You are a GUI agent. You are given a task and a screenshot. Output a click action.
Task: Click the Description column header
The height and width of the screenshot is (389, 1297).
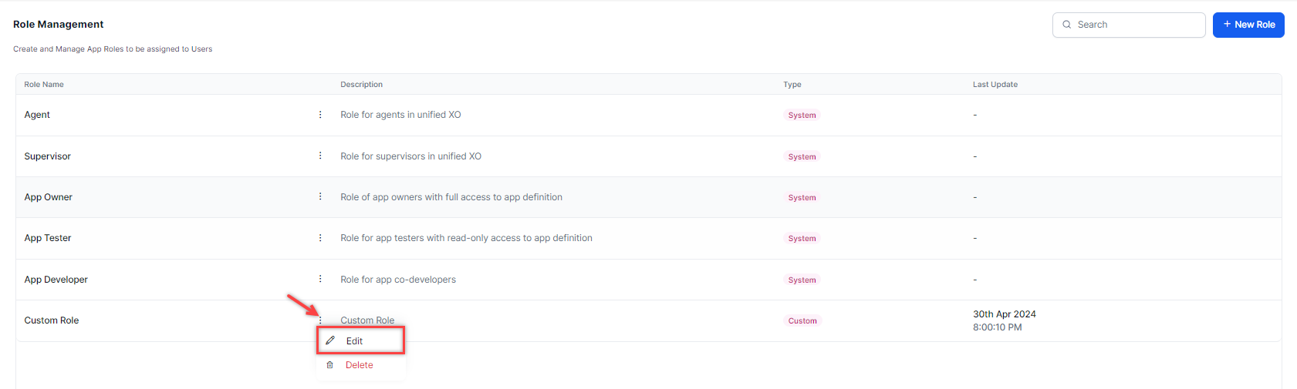coord(361,85)
